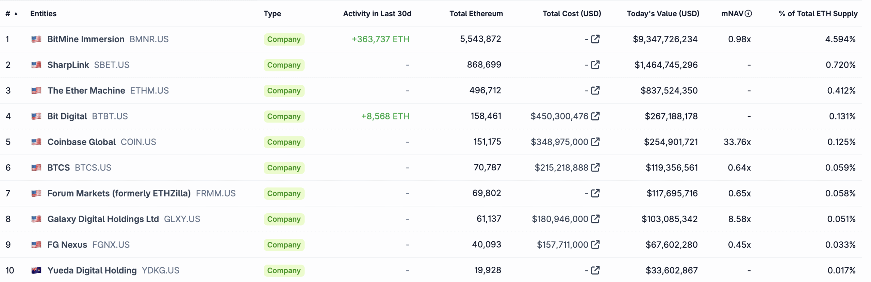
Task: Click the US flag next to BitMine Immersion
Action: point(36,39)
